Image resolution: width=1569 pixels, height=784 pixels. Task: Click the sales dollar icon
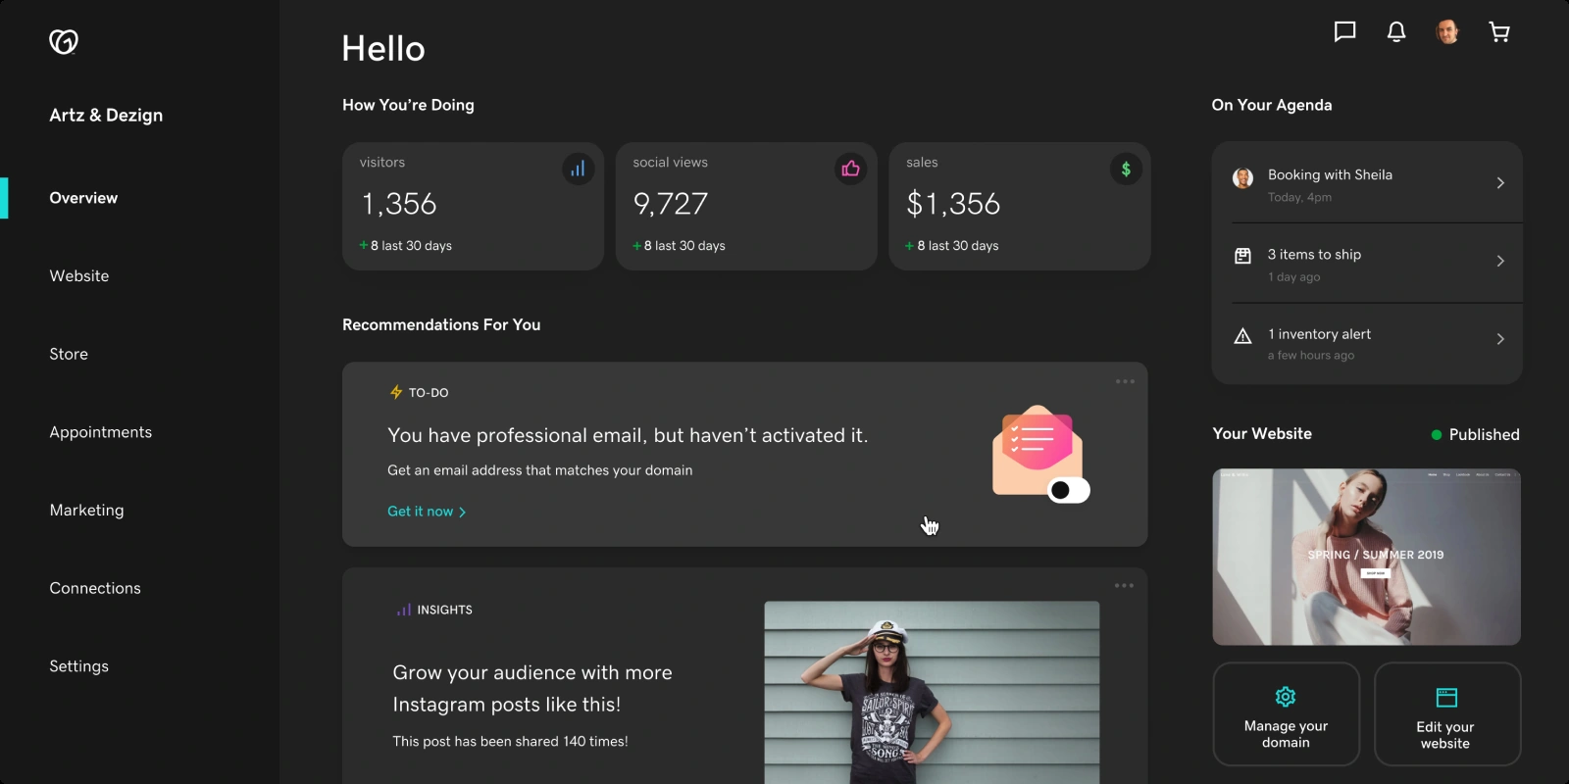[1126, 169]
